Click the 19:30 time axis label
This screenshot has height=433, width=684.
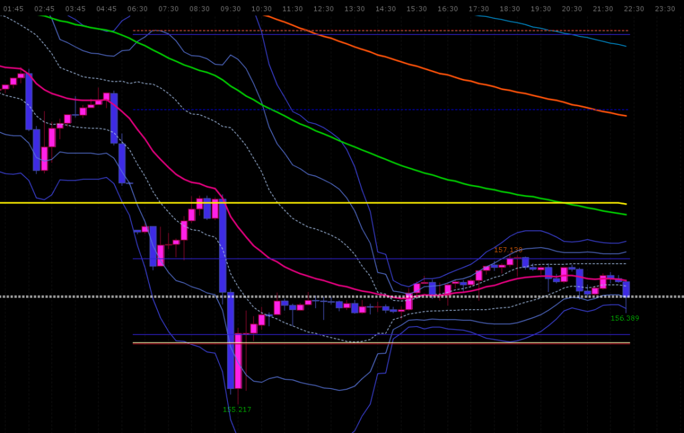pyautogui.click(x=540, y=9)
